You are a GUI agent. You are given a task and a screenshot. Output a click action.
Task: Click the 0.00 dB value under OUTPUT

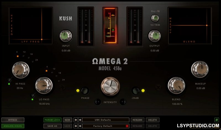coord(155,51)
